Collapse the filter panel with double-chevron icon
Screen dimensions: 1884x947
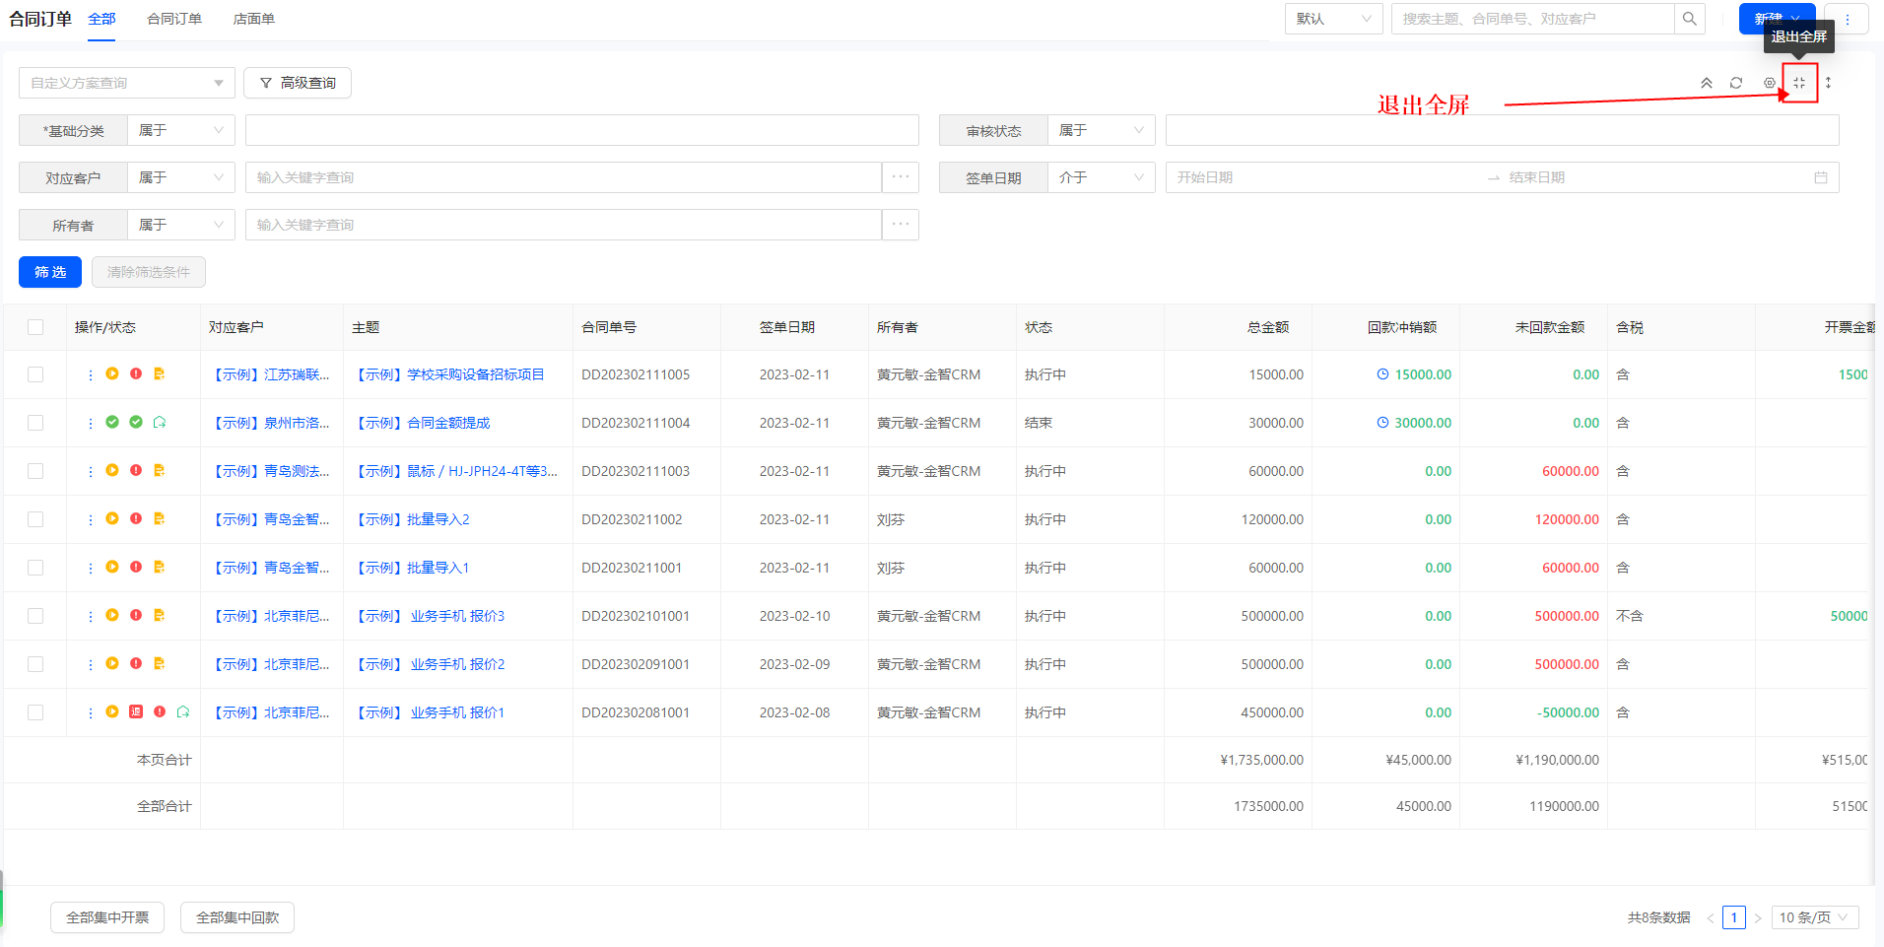click(1707, 83)
